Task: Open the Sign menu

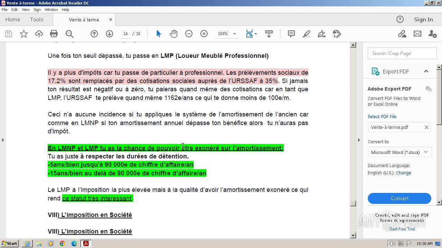Action: point(37,10)
